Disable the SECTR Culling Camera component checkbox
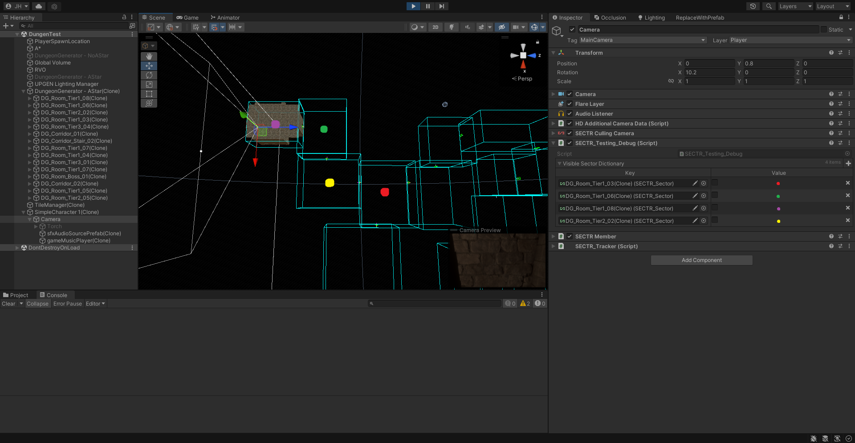 [570, 133]
